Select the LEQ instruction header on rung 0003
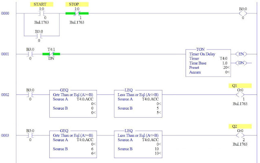The image size is (260, 163). pos(129,131)
